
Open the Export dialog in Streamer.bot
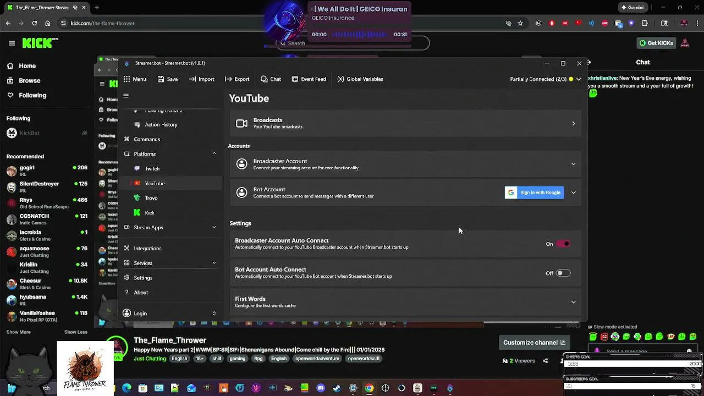(237, 79)
